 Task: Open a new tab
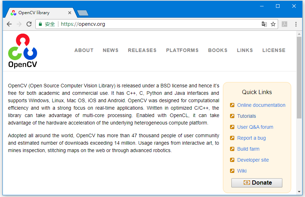tap(83, 13)
